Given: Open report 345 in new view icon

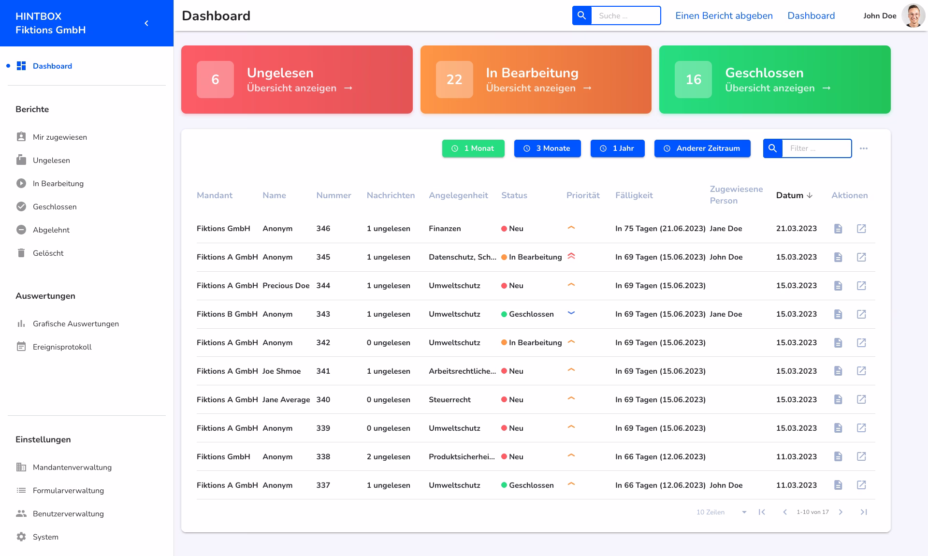Looking at the screenshot, I should tap(862, 257).
